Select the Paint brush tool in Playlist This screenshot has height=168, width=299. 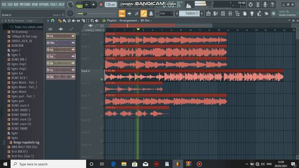(64, 21)
